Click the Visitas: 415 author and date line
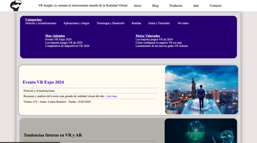 tap(57, 102)
